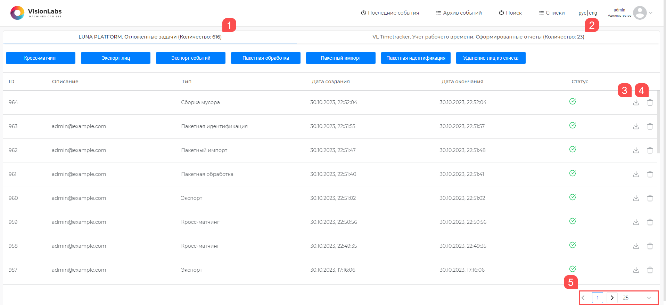Go to next page of tasks
Screen dimensions: 666x305
tap(612, 298)
